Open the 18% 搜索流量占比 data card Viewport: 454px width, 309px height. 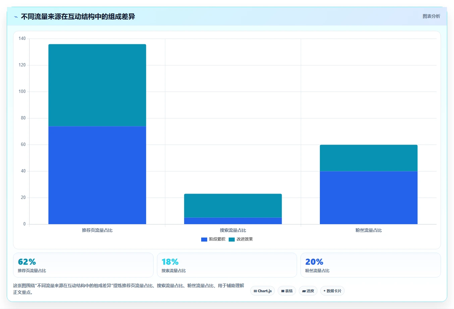click(227, 265)
